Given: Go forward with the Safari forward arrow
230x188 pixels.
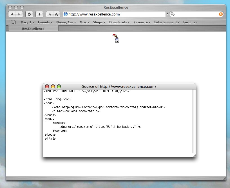Looking at the screenshot, I should pyautogui.click(x=19, y=14).
